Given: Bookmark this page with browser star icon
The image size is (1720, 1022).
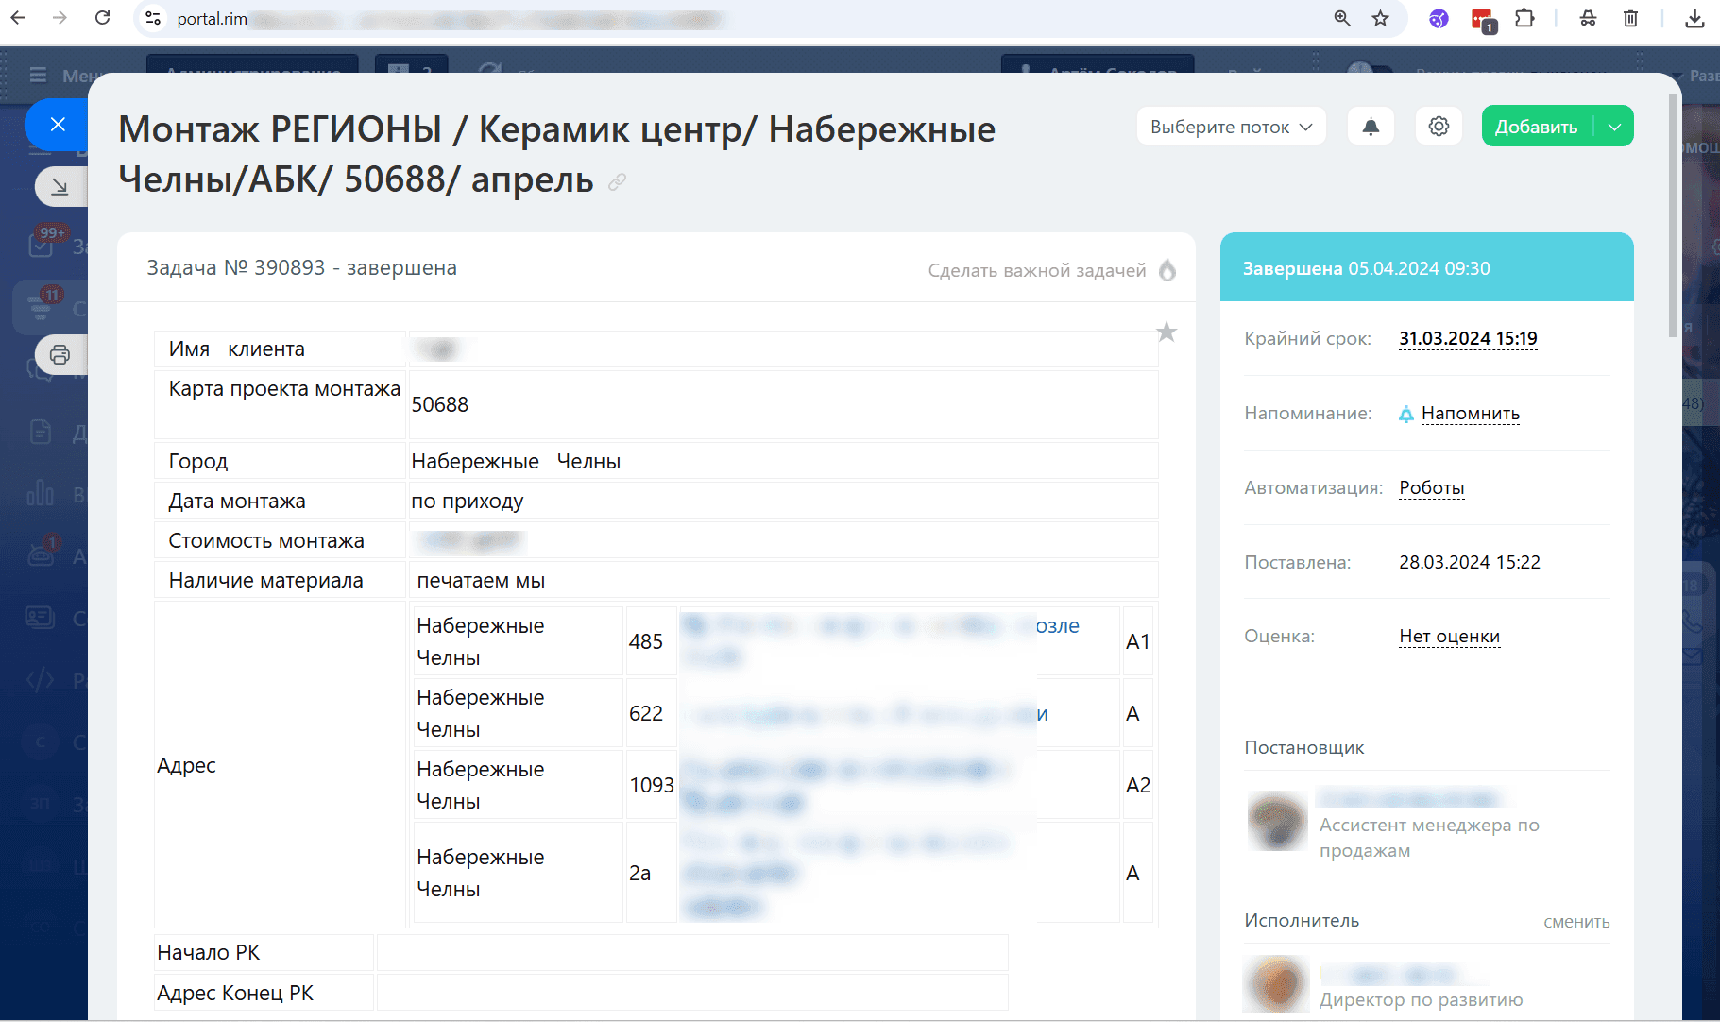Looking at the screenshot, I should coord(1380,19).
